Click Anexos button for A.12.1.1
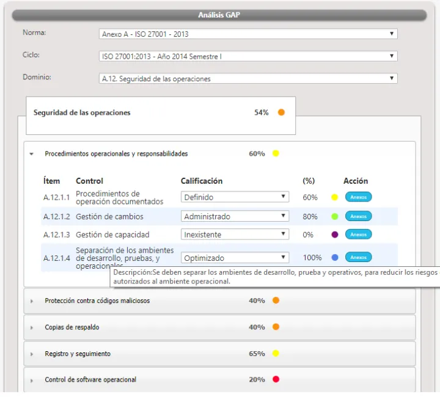 (x=358, y=197)
